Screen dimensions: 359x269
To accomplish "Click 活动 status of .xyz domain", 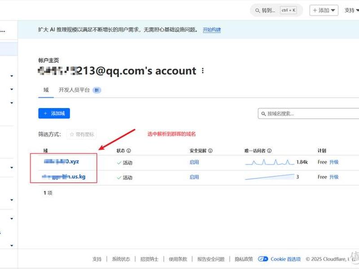I will pyautogui.click(x=125, y=163).
